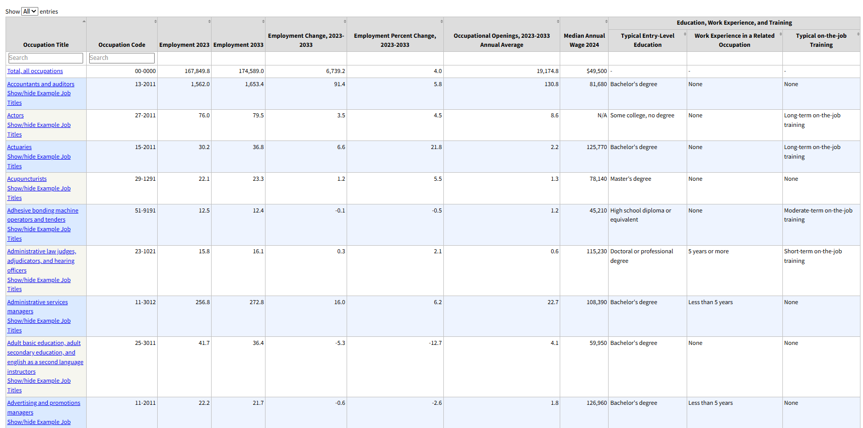The width and height of the screenshot is (863, 428).
Task: Sort by Work Experience in Related Occupation
Action: pyautogui.click(x=735, y=40)
